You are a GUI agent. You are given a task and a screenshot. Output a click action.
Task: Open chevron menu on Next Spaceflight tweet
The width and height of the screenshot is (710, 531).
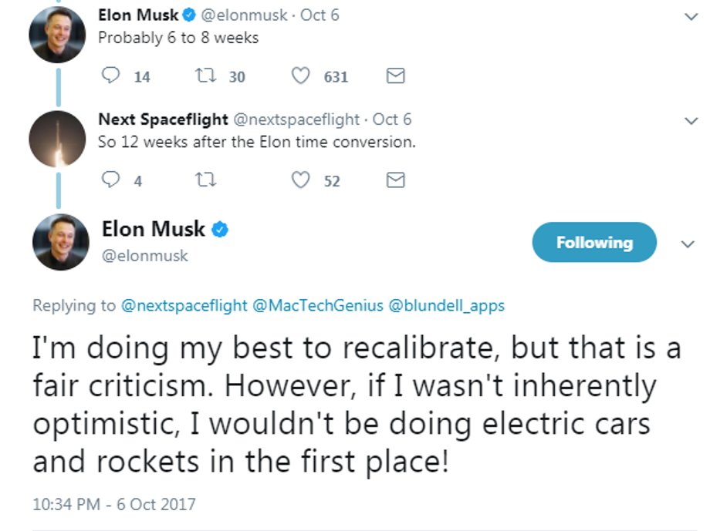[x=691, y=121]
